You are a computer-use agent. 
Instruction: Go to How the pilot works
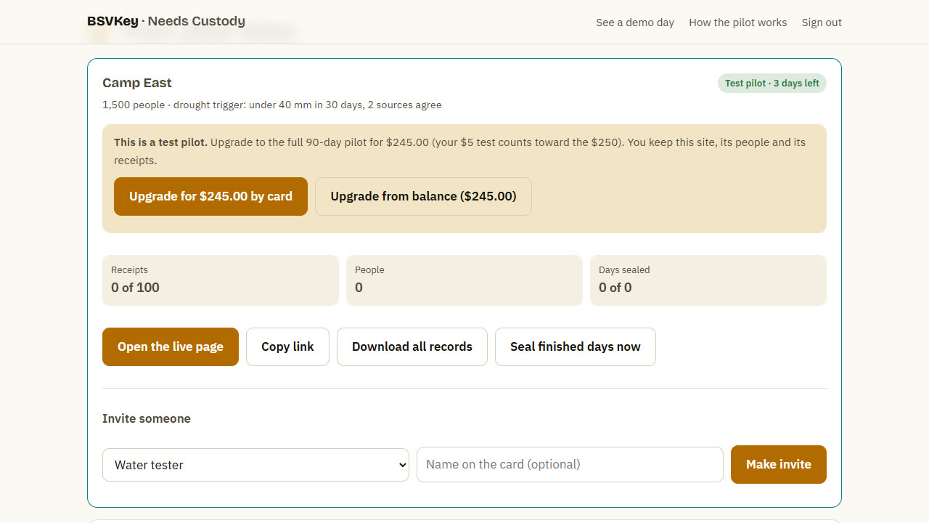[737, 23]
